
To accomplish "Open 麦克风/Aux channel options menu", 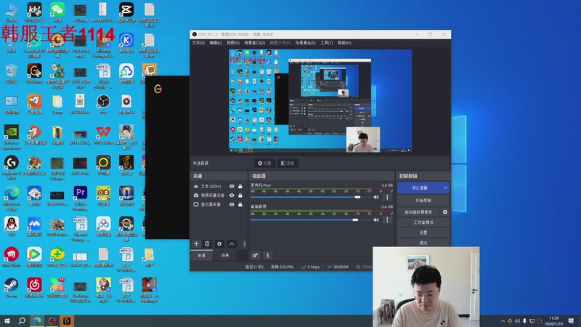I will (x=387, y=197).
